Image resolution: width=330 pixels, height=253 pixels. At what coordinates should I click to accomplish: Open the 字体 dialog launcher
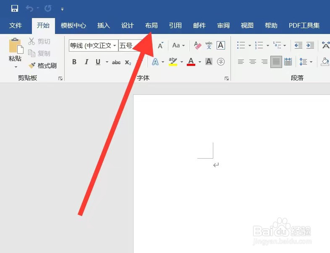[227, 78]
